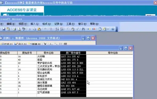Click the delete X in database window toolbar
This screenshot has width=157, height=99.
(x=45, y=44)
